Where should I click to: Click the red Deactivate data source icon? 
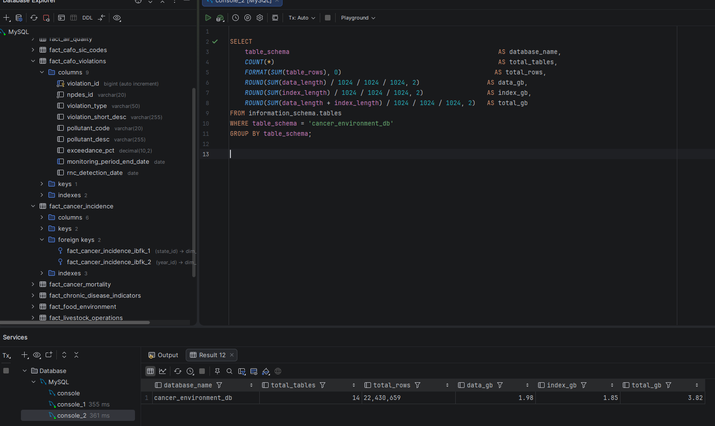[47, 18]
